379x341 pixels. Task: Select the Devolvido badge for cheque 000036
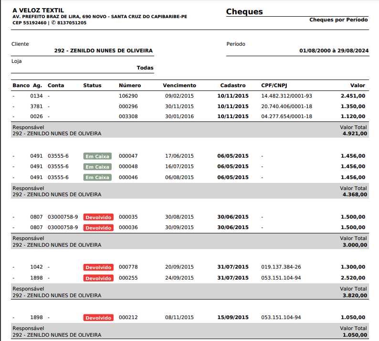pyautogui.click(x=98, y=228)
